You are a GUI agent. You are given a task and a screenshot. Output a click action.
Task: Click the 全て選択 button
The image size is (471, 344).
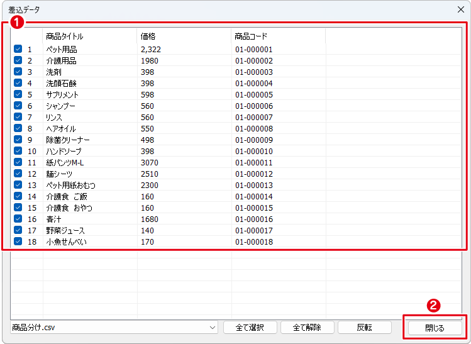pos(249,328)
